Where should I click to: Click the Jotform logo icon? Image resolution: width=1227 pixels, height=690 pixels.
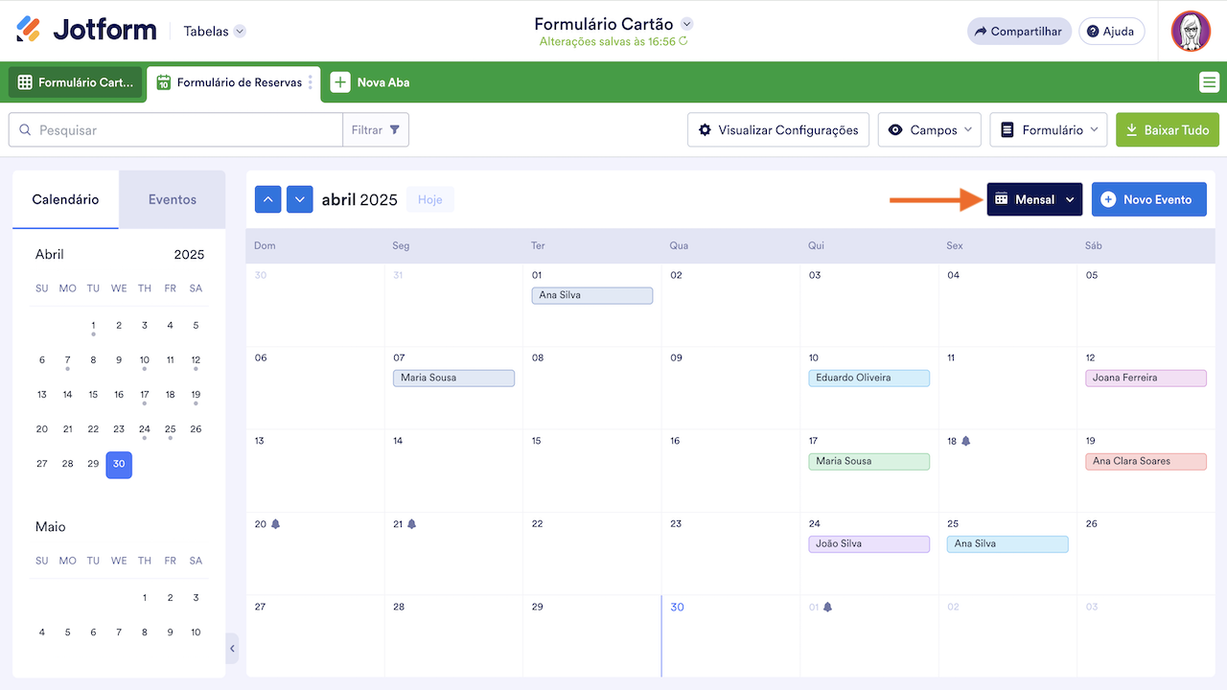click(29, 30)
